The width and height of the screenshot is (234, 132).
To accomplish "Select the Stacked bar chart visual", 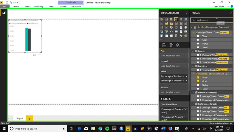I will click(162, 19).
